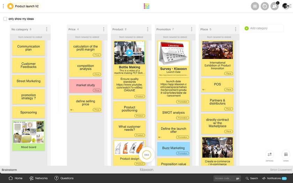This screenshot has width=293, height=183.
Task: Open the Price column options menu
Action: pyautogui.click(x=104, y=29)
